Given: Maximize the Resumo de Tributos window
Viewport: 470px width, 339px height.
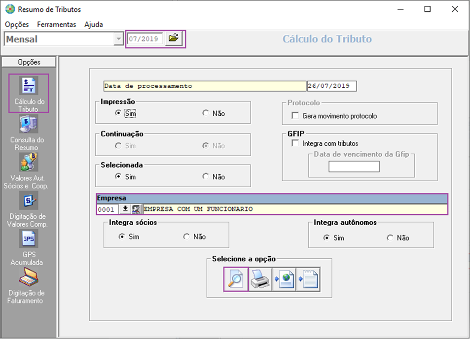Looking at the screenshot, I should (428, 9).
